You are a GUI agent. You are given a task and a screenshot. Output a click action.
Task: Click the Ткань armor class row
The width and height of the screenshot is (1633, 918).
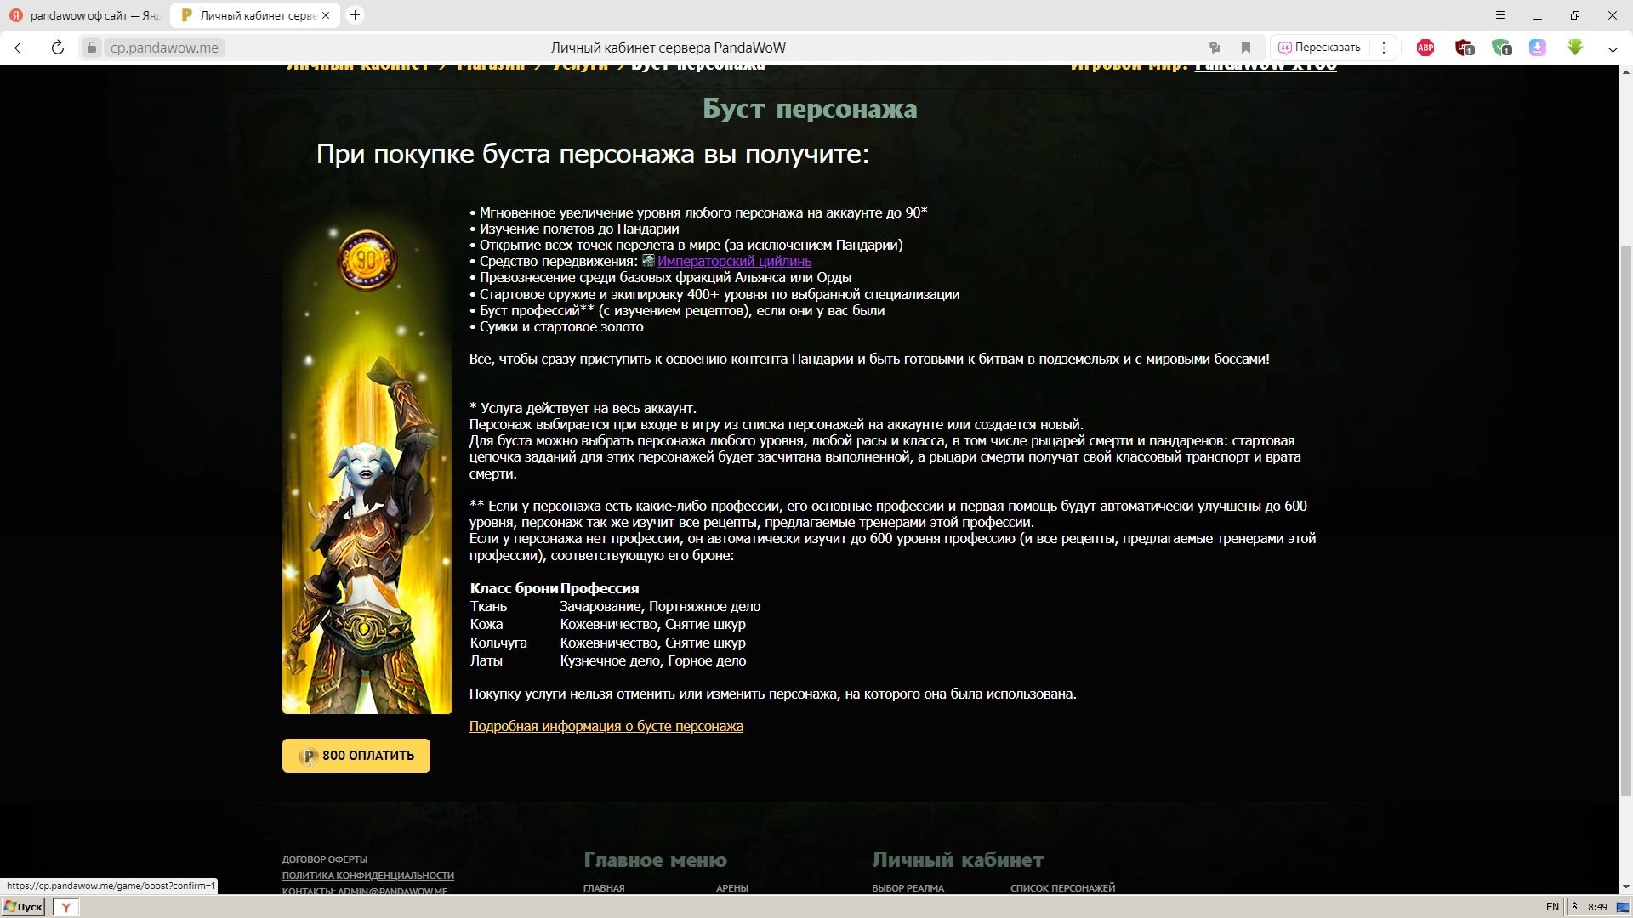pos(615,606)
